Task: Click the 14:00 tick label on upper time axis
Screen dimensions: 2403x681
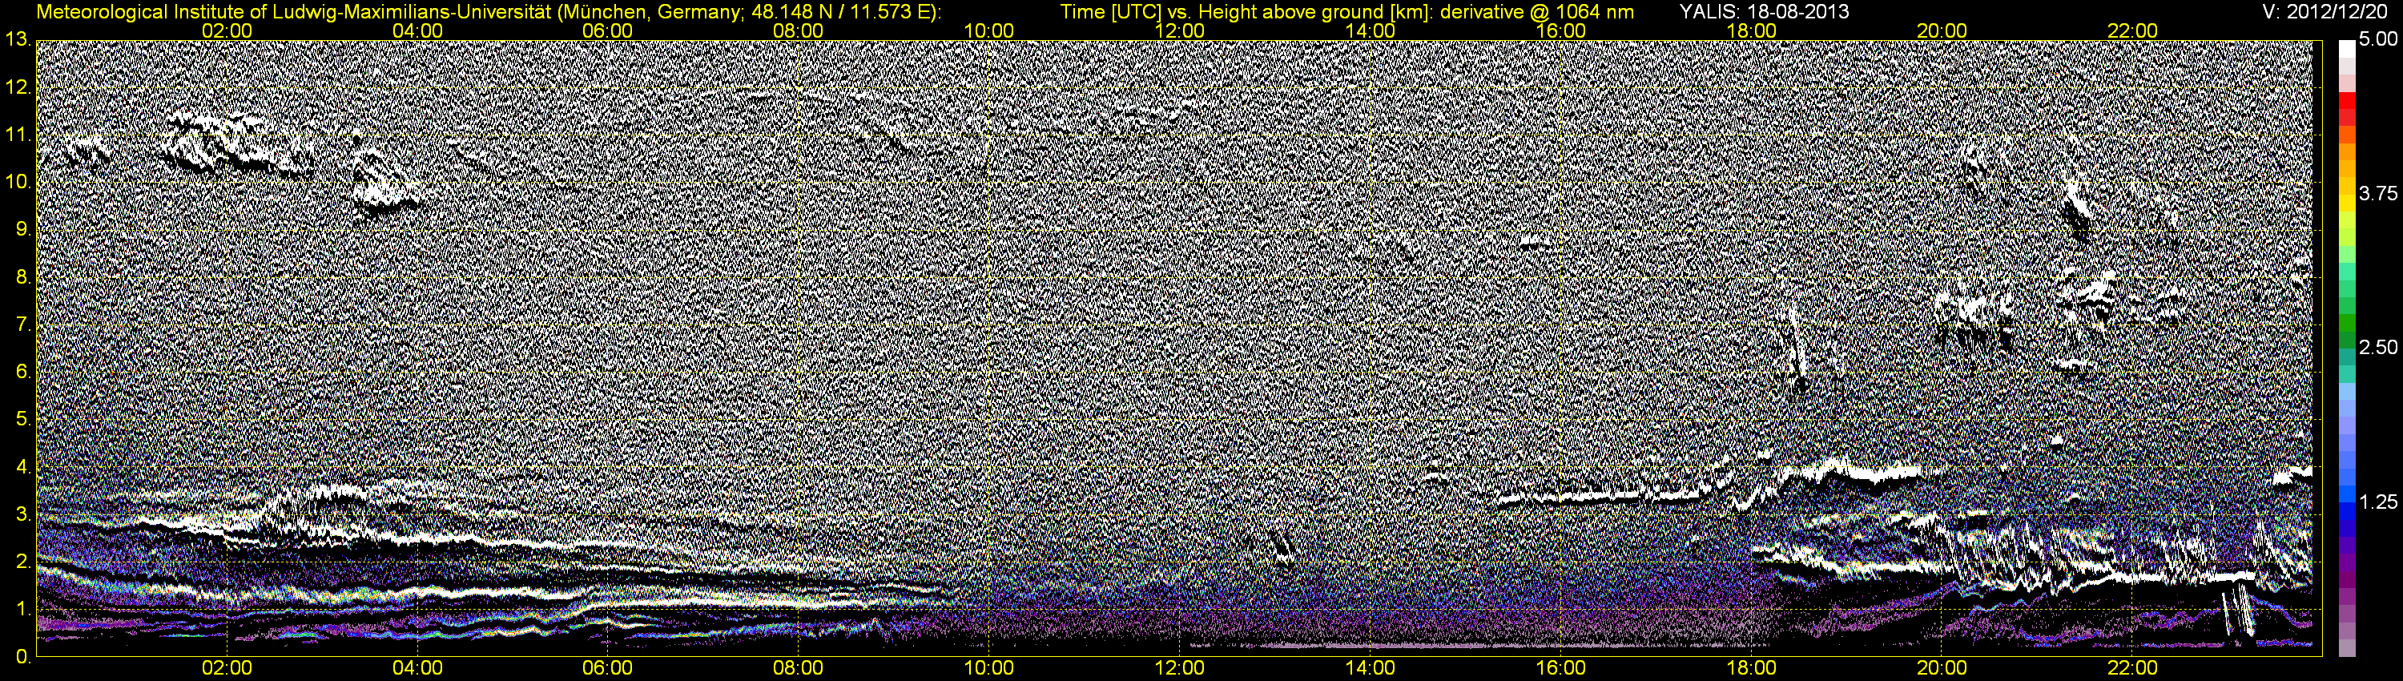Action: click(1371, 30)
